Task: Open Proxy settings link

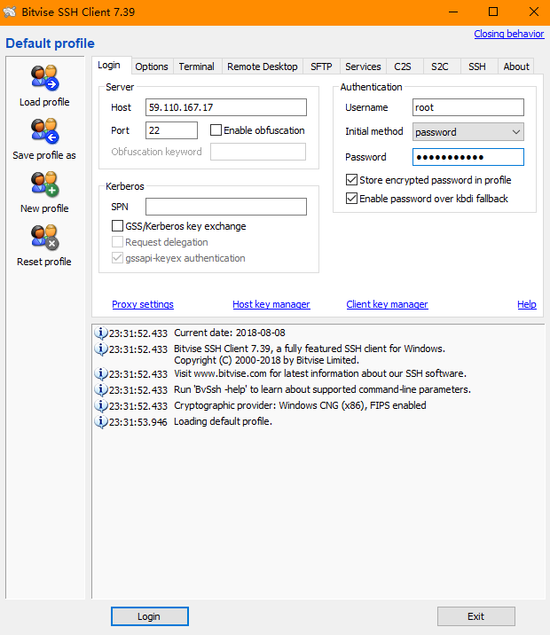Action: tap(143, 304)
